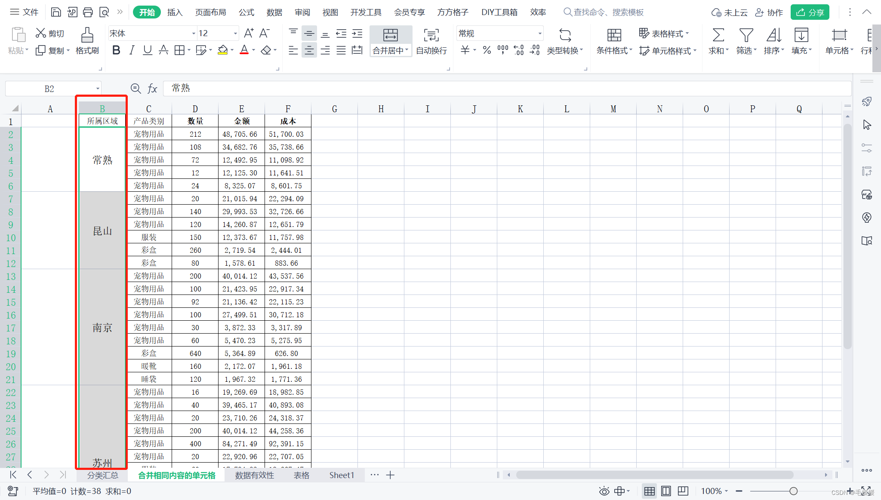Toggle italic text formatting

(132, 50)
